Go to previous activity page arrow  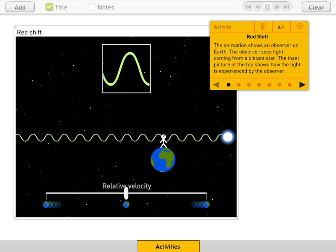(216, 85)
